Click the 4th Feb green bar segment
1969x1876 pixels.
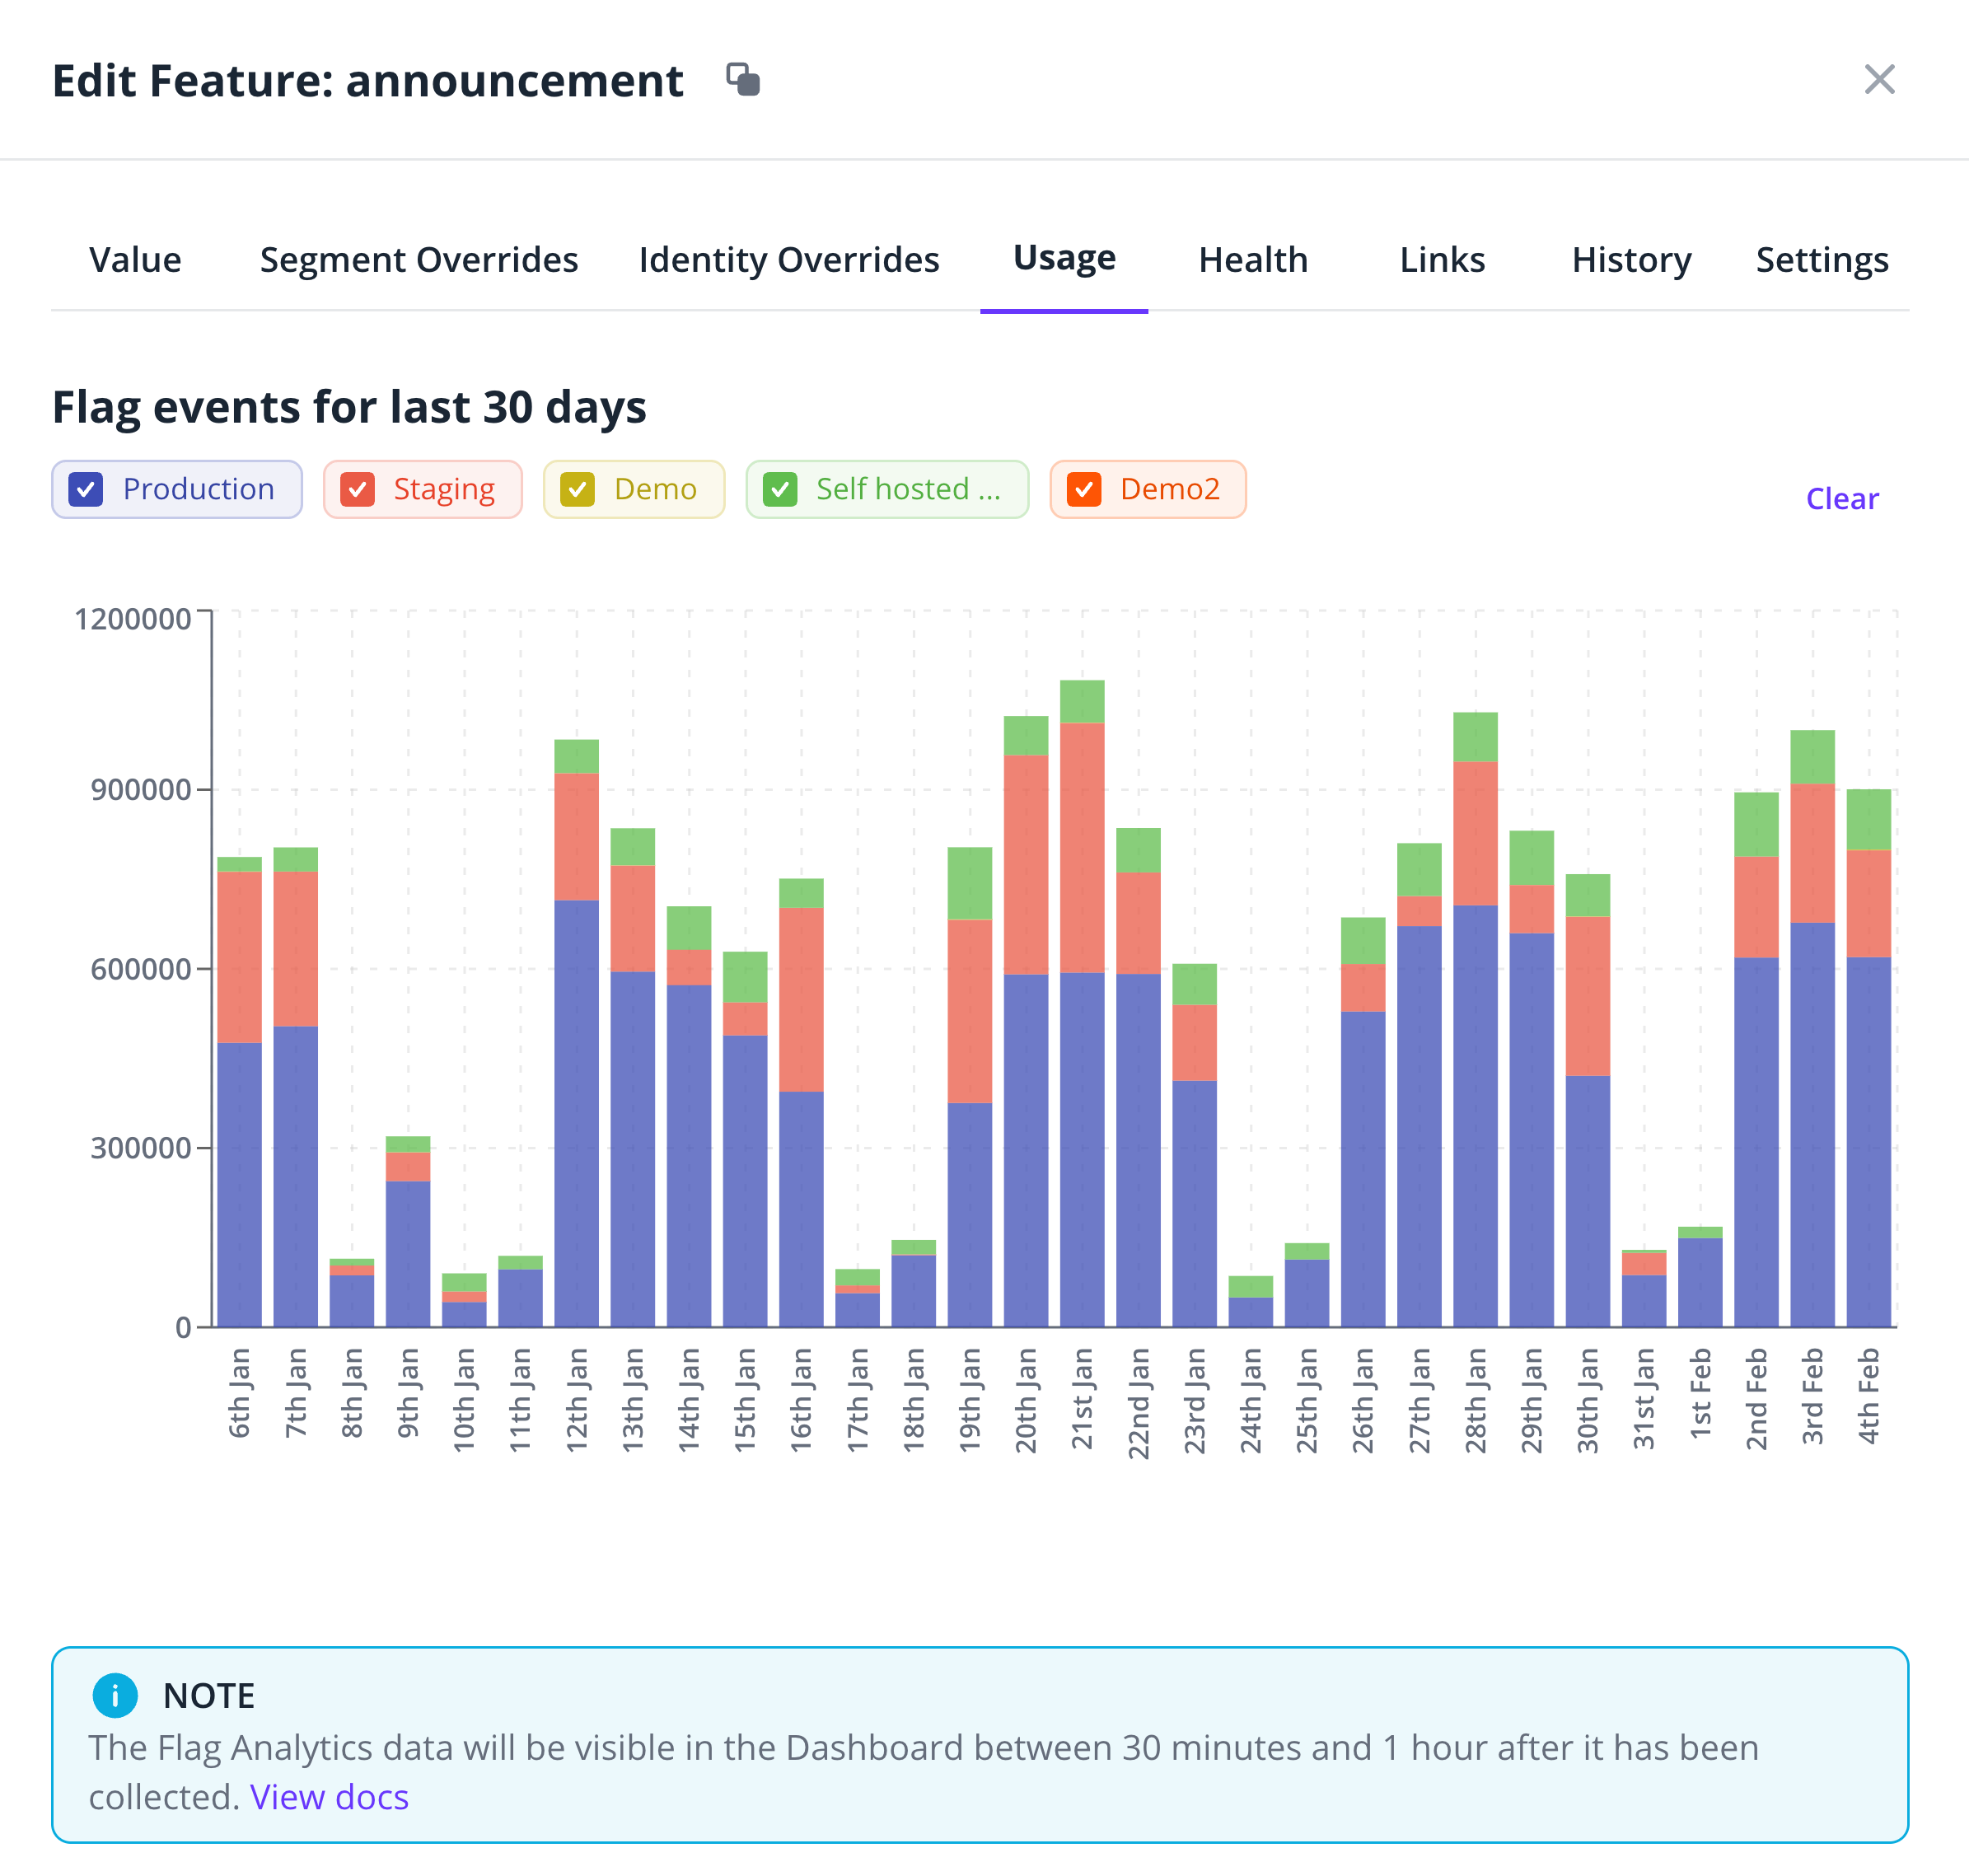[x=1868, y=819]
